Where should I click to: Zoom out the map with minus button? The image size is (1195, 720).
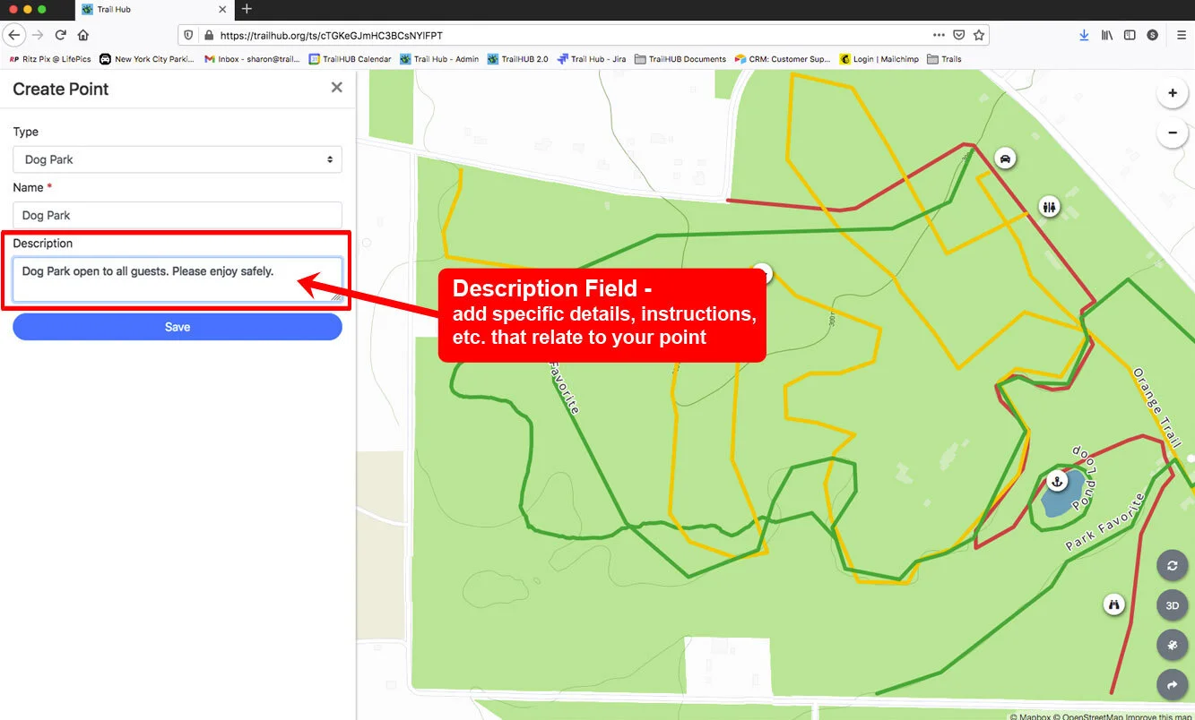tap(1172, 133)
